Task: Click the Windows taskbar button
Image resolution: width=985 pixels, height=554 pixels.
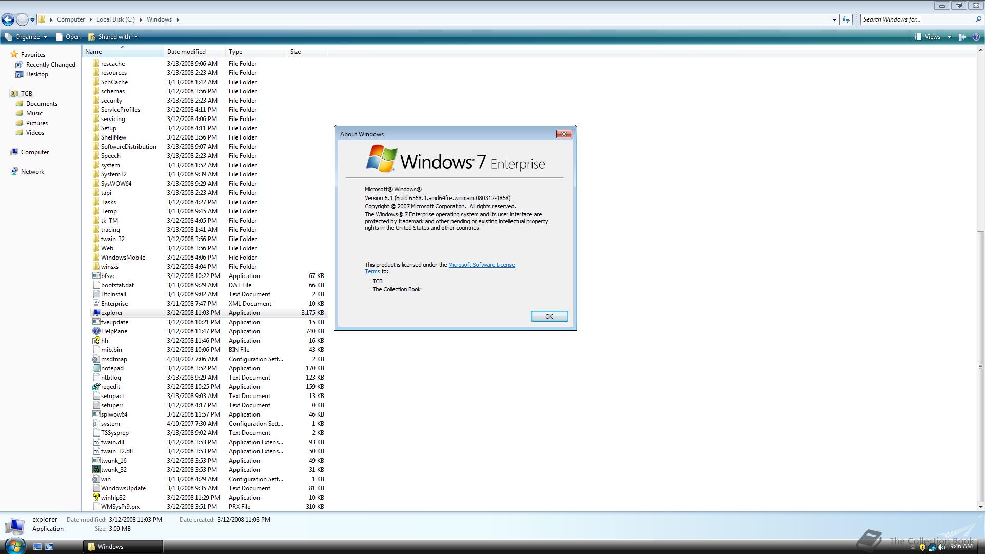Action: (x=123, y=547)
